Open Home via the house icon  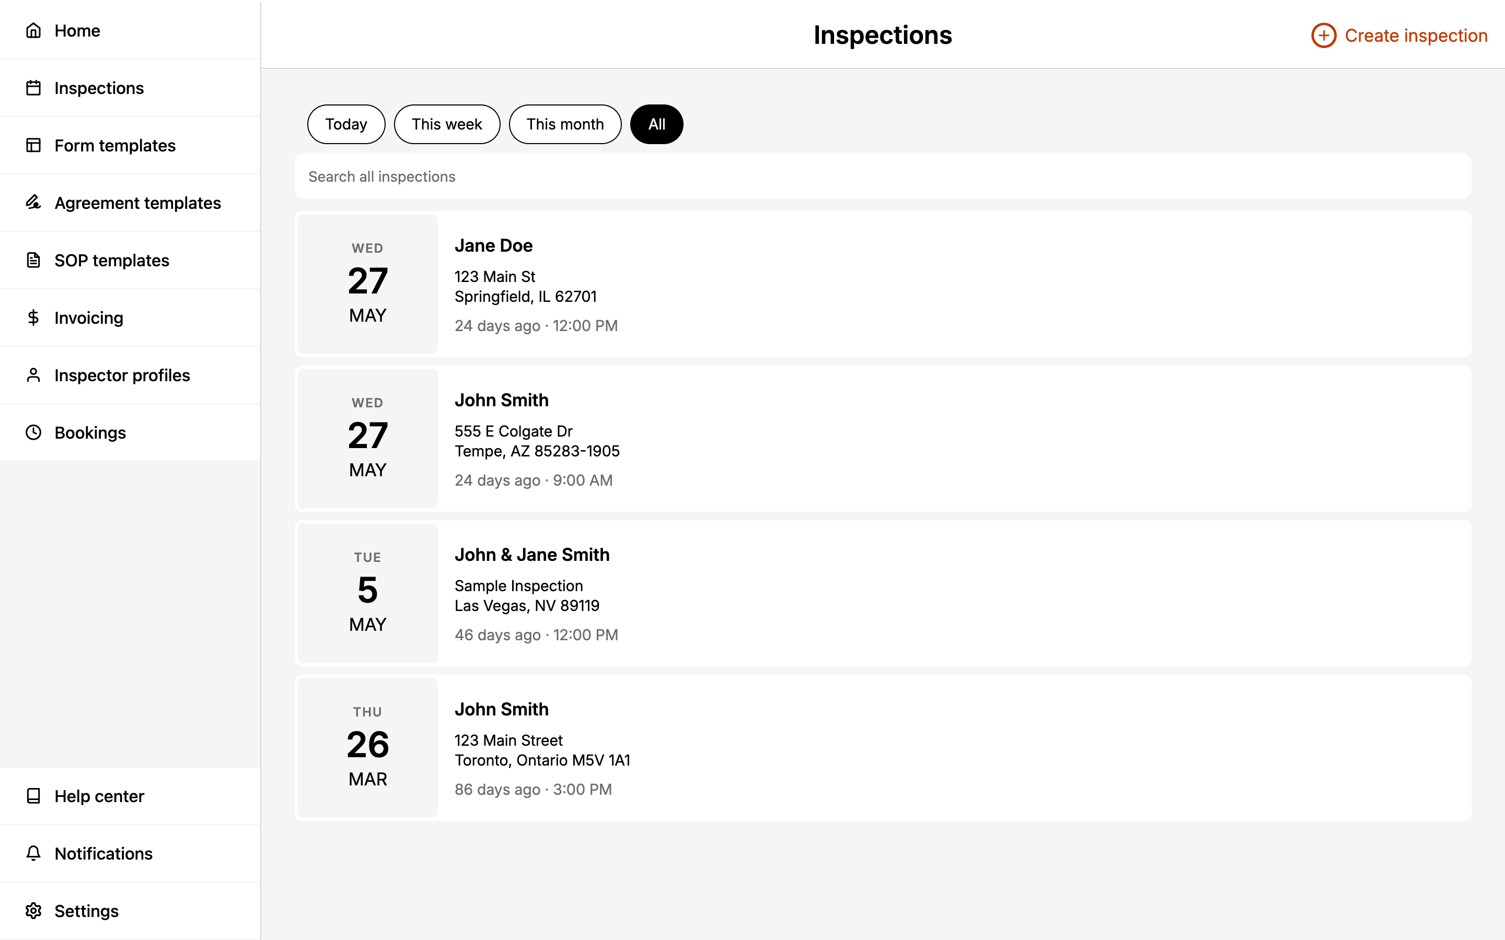(x=33, y=30)
